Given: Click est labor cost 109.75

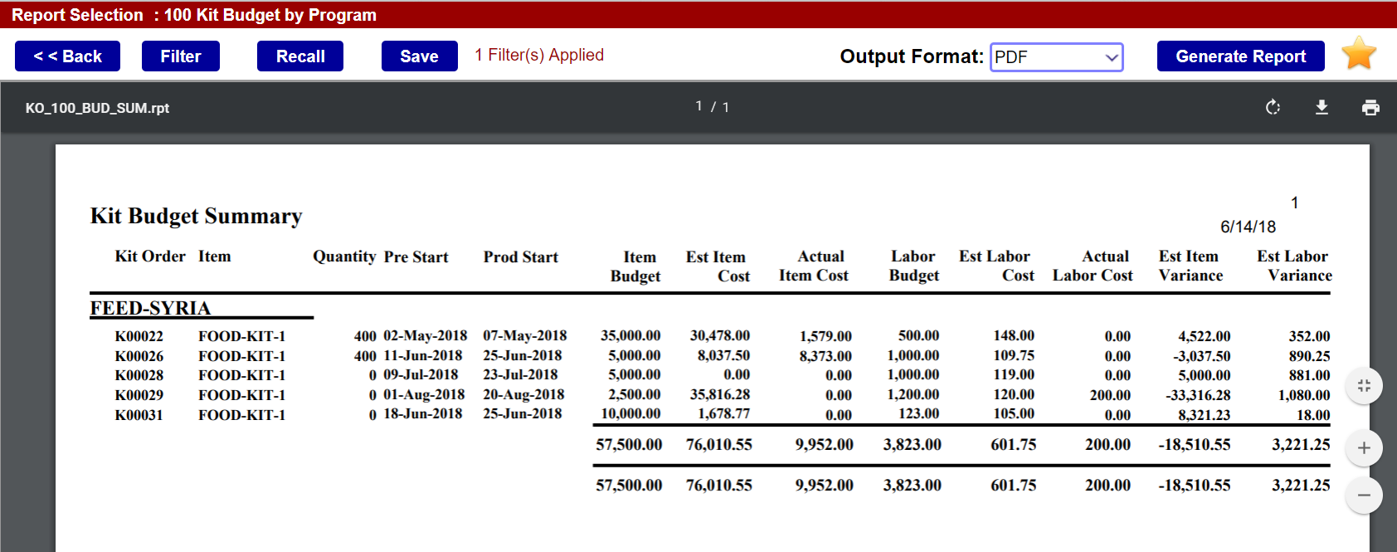Looking at the screenshot, I should pos(1014,355).
